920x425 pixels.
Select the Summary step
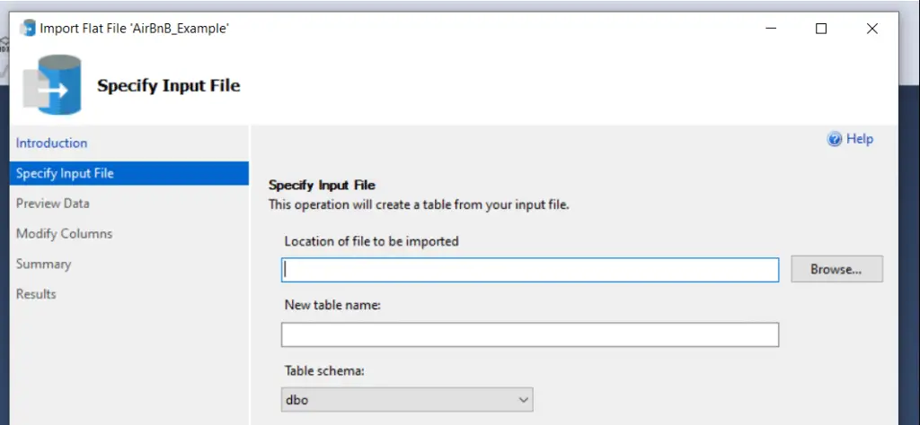pos(43,264)
